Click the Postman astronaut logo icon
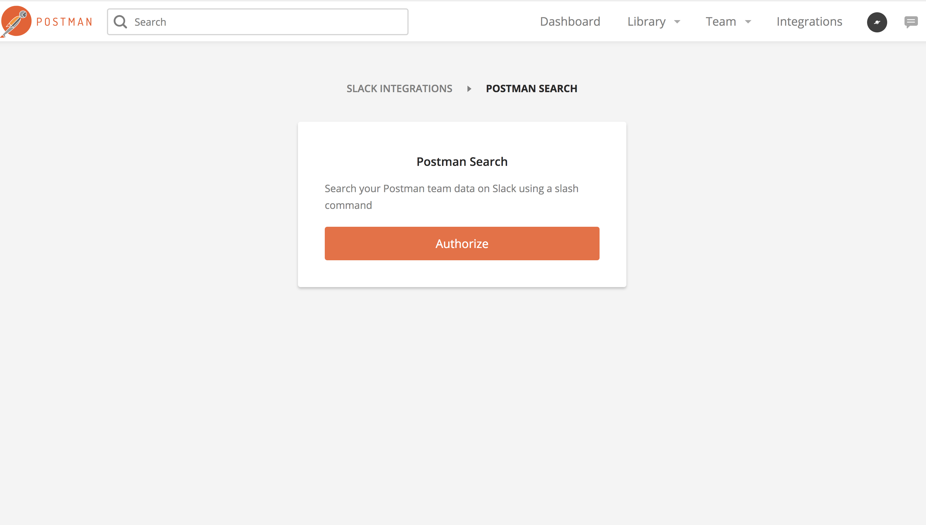 tap(16, 21)
